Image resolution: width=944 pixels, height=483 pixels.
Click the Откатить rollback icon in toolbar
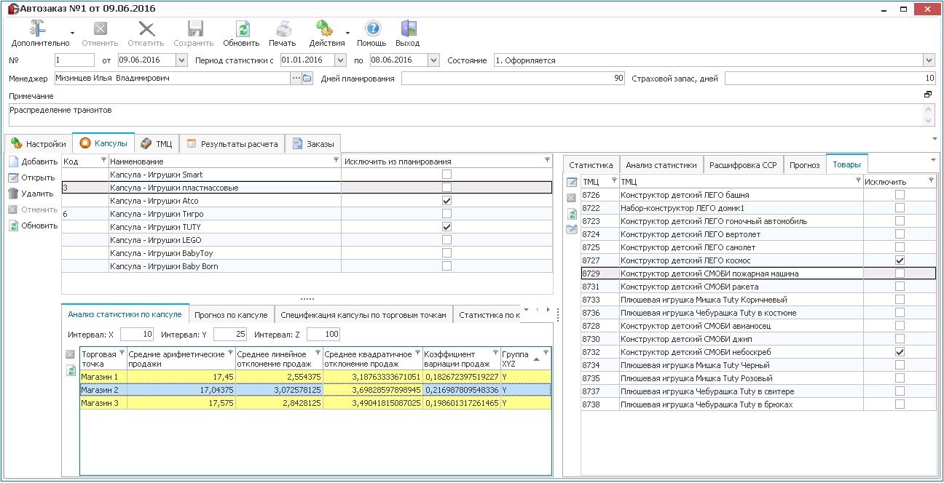(146, 28)
